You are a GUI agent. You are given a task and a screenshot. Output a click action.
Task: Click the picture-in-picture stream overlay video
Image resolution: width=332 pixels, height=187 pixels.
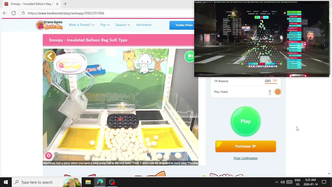261,39
